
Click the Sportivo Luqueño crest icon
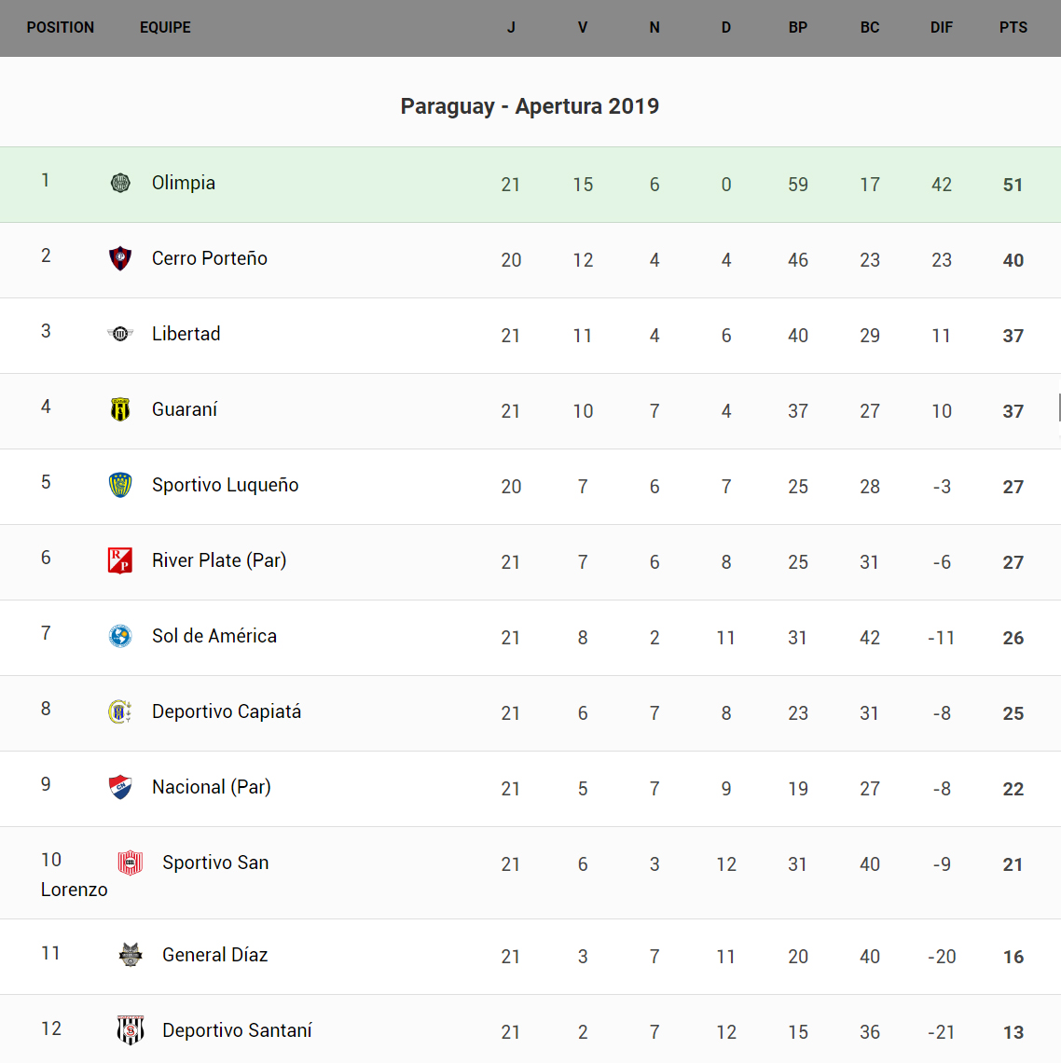click(x=120, y=485)
